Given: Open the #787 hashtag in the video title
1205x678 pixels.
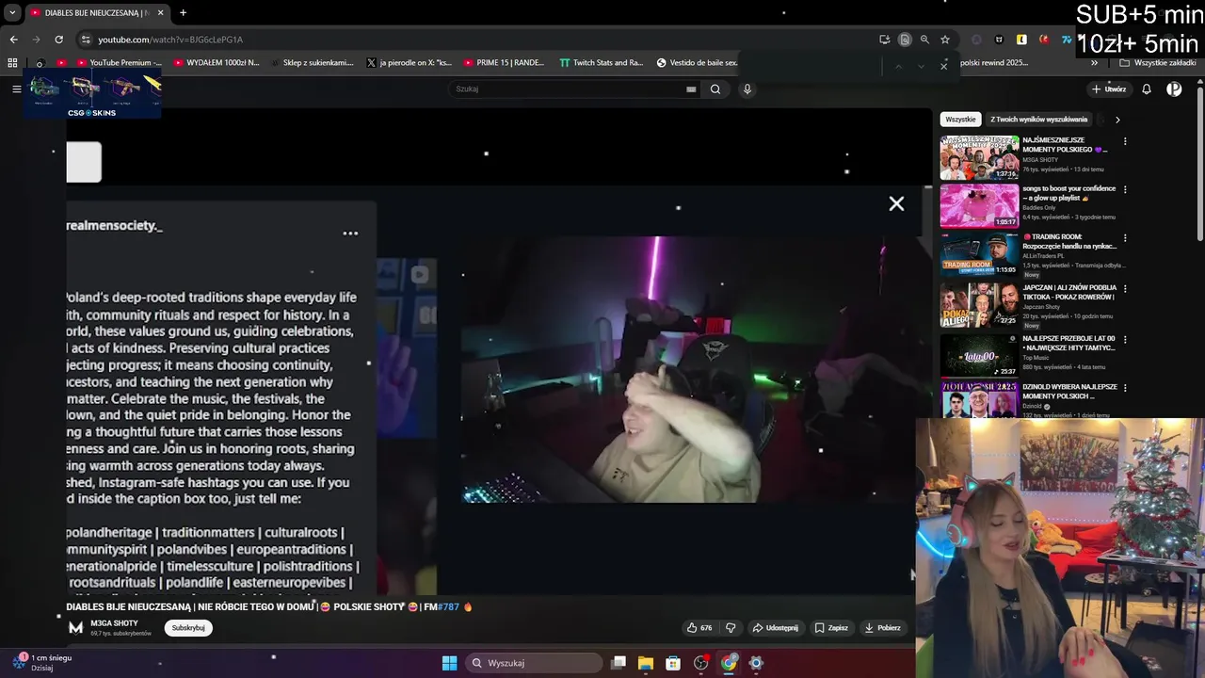Looking at the screenshot, I should (x=448, y=607).
